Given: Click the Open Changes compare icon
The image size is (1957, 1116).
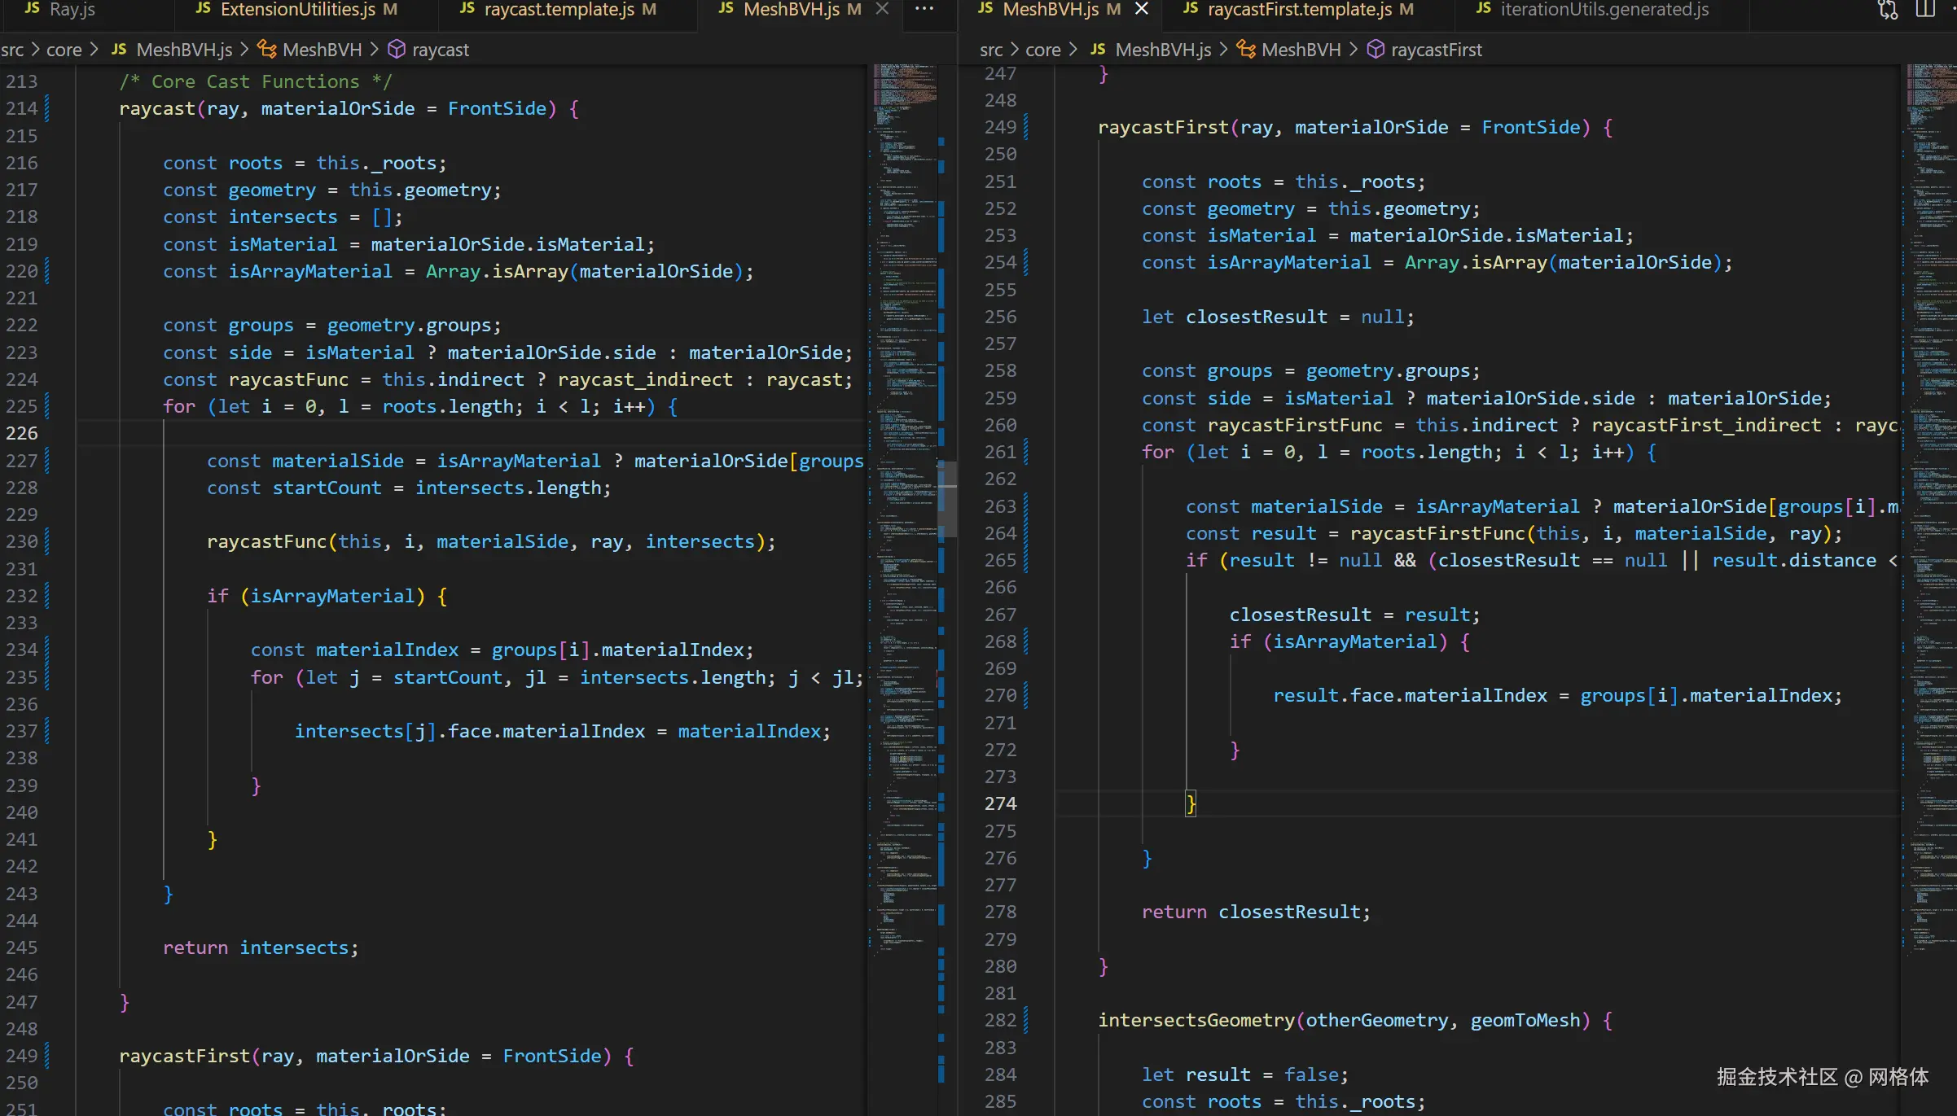Looking at the screenshot, I should coord(1888,10).
